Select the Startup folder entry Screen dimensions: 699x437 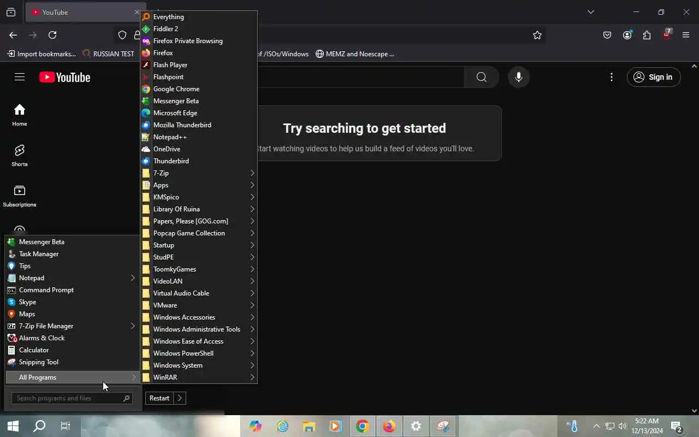click(199, 245)
